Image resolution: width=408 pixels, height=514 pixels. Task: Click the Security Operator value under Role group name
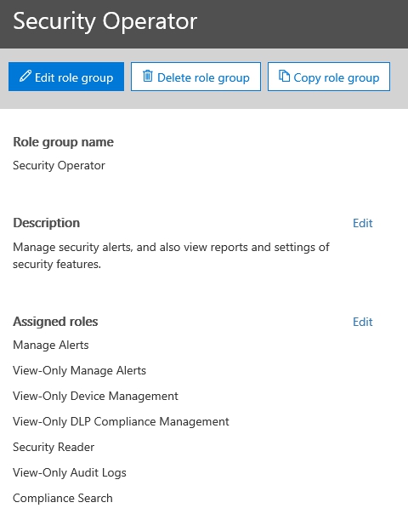59,166
